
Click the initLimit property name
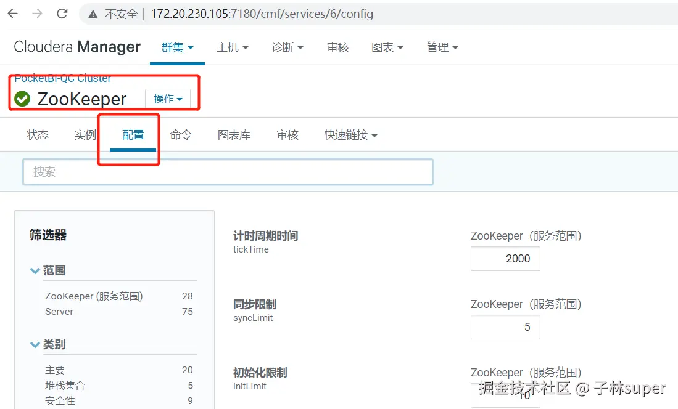point(249,386)
